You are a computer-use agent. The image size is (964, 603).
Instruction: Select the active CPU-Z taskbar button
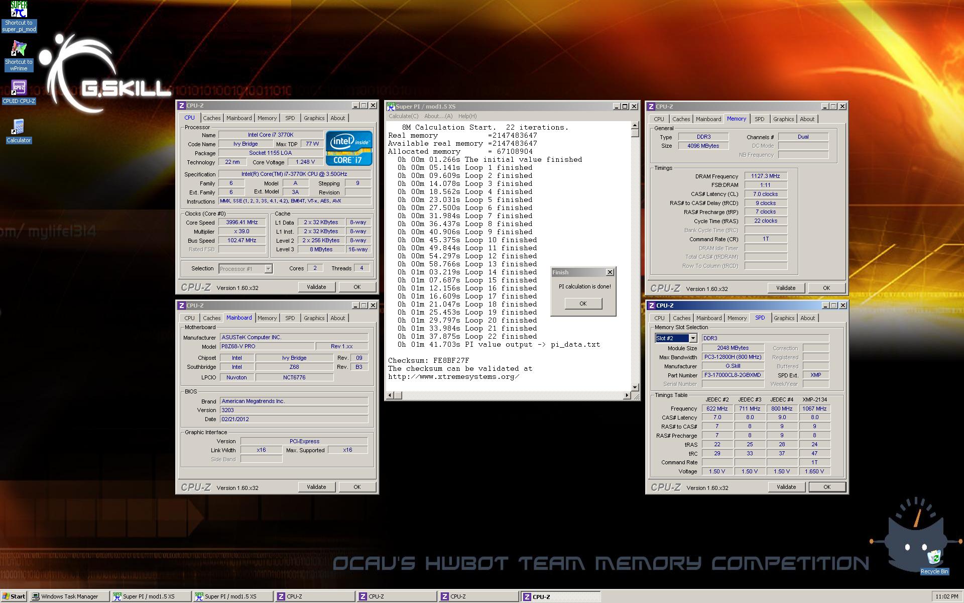pyautogui.click(x=560, y=596)
